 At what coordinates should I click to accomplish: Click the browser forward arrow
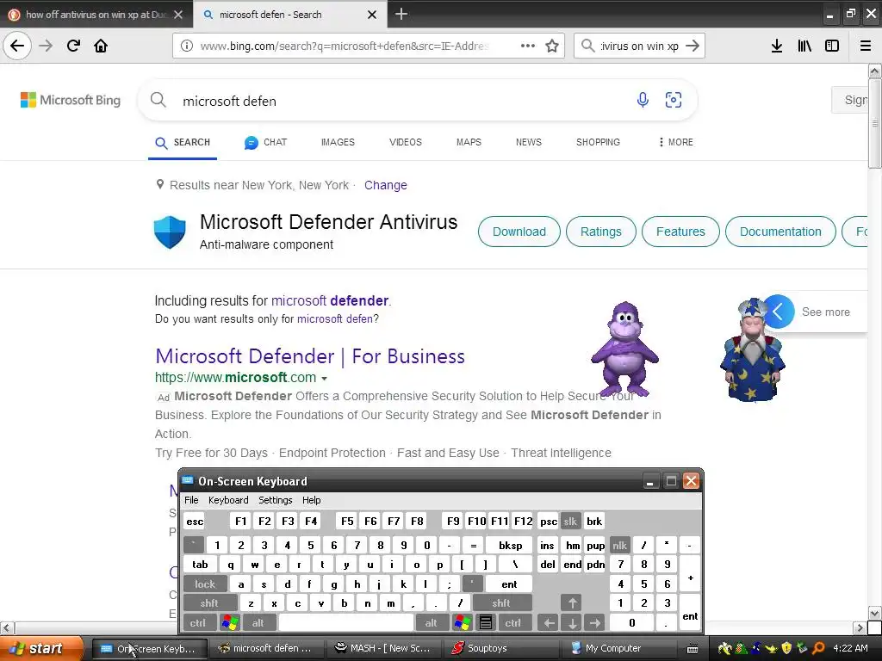(46, 46)
